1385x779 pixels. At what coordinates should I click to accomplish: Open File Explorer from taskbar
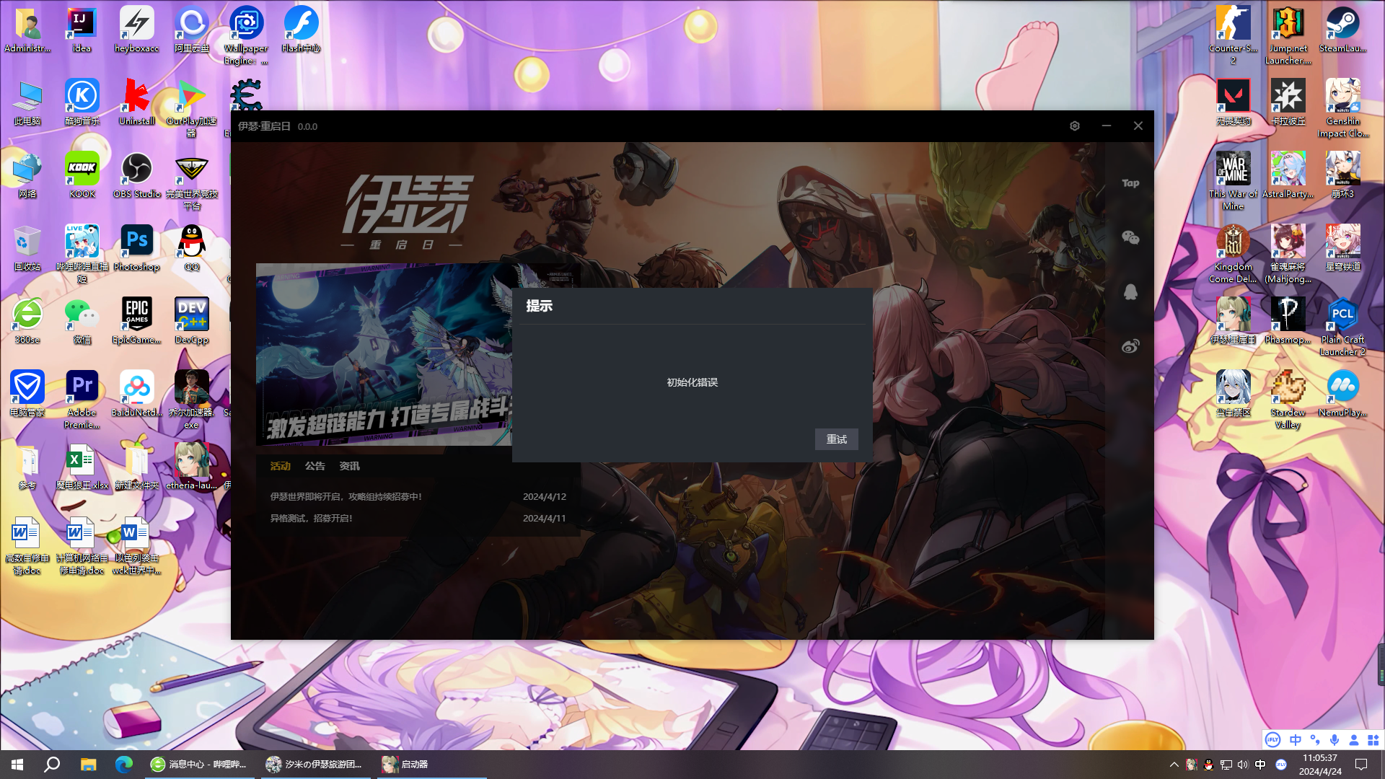pos(88,765)
